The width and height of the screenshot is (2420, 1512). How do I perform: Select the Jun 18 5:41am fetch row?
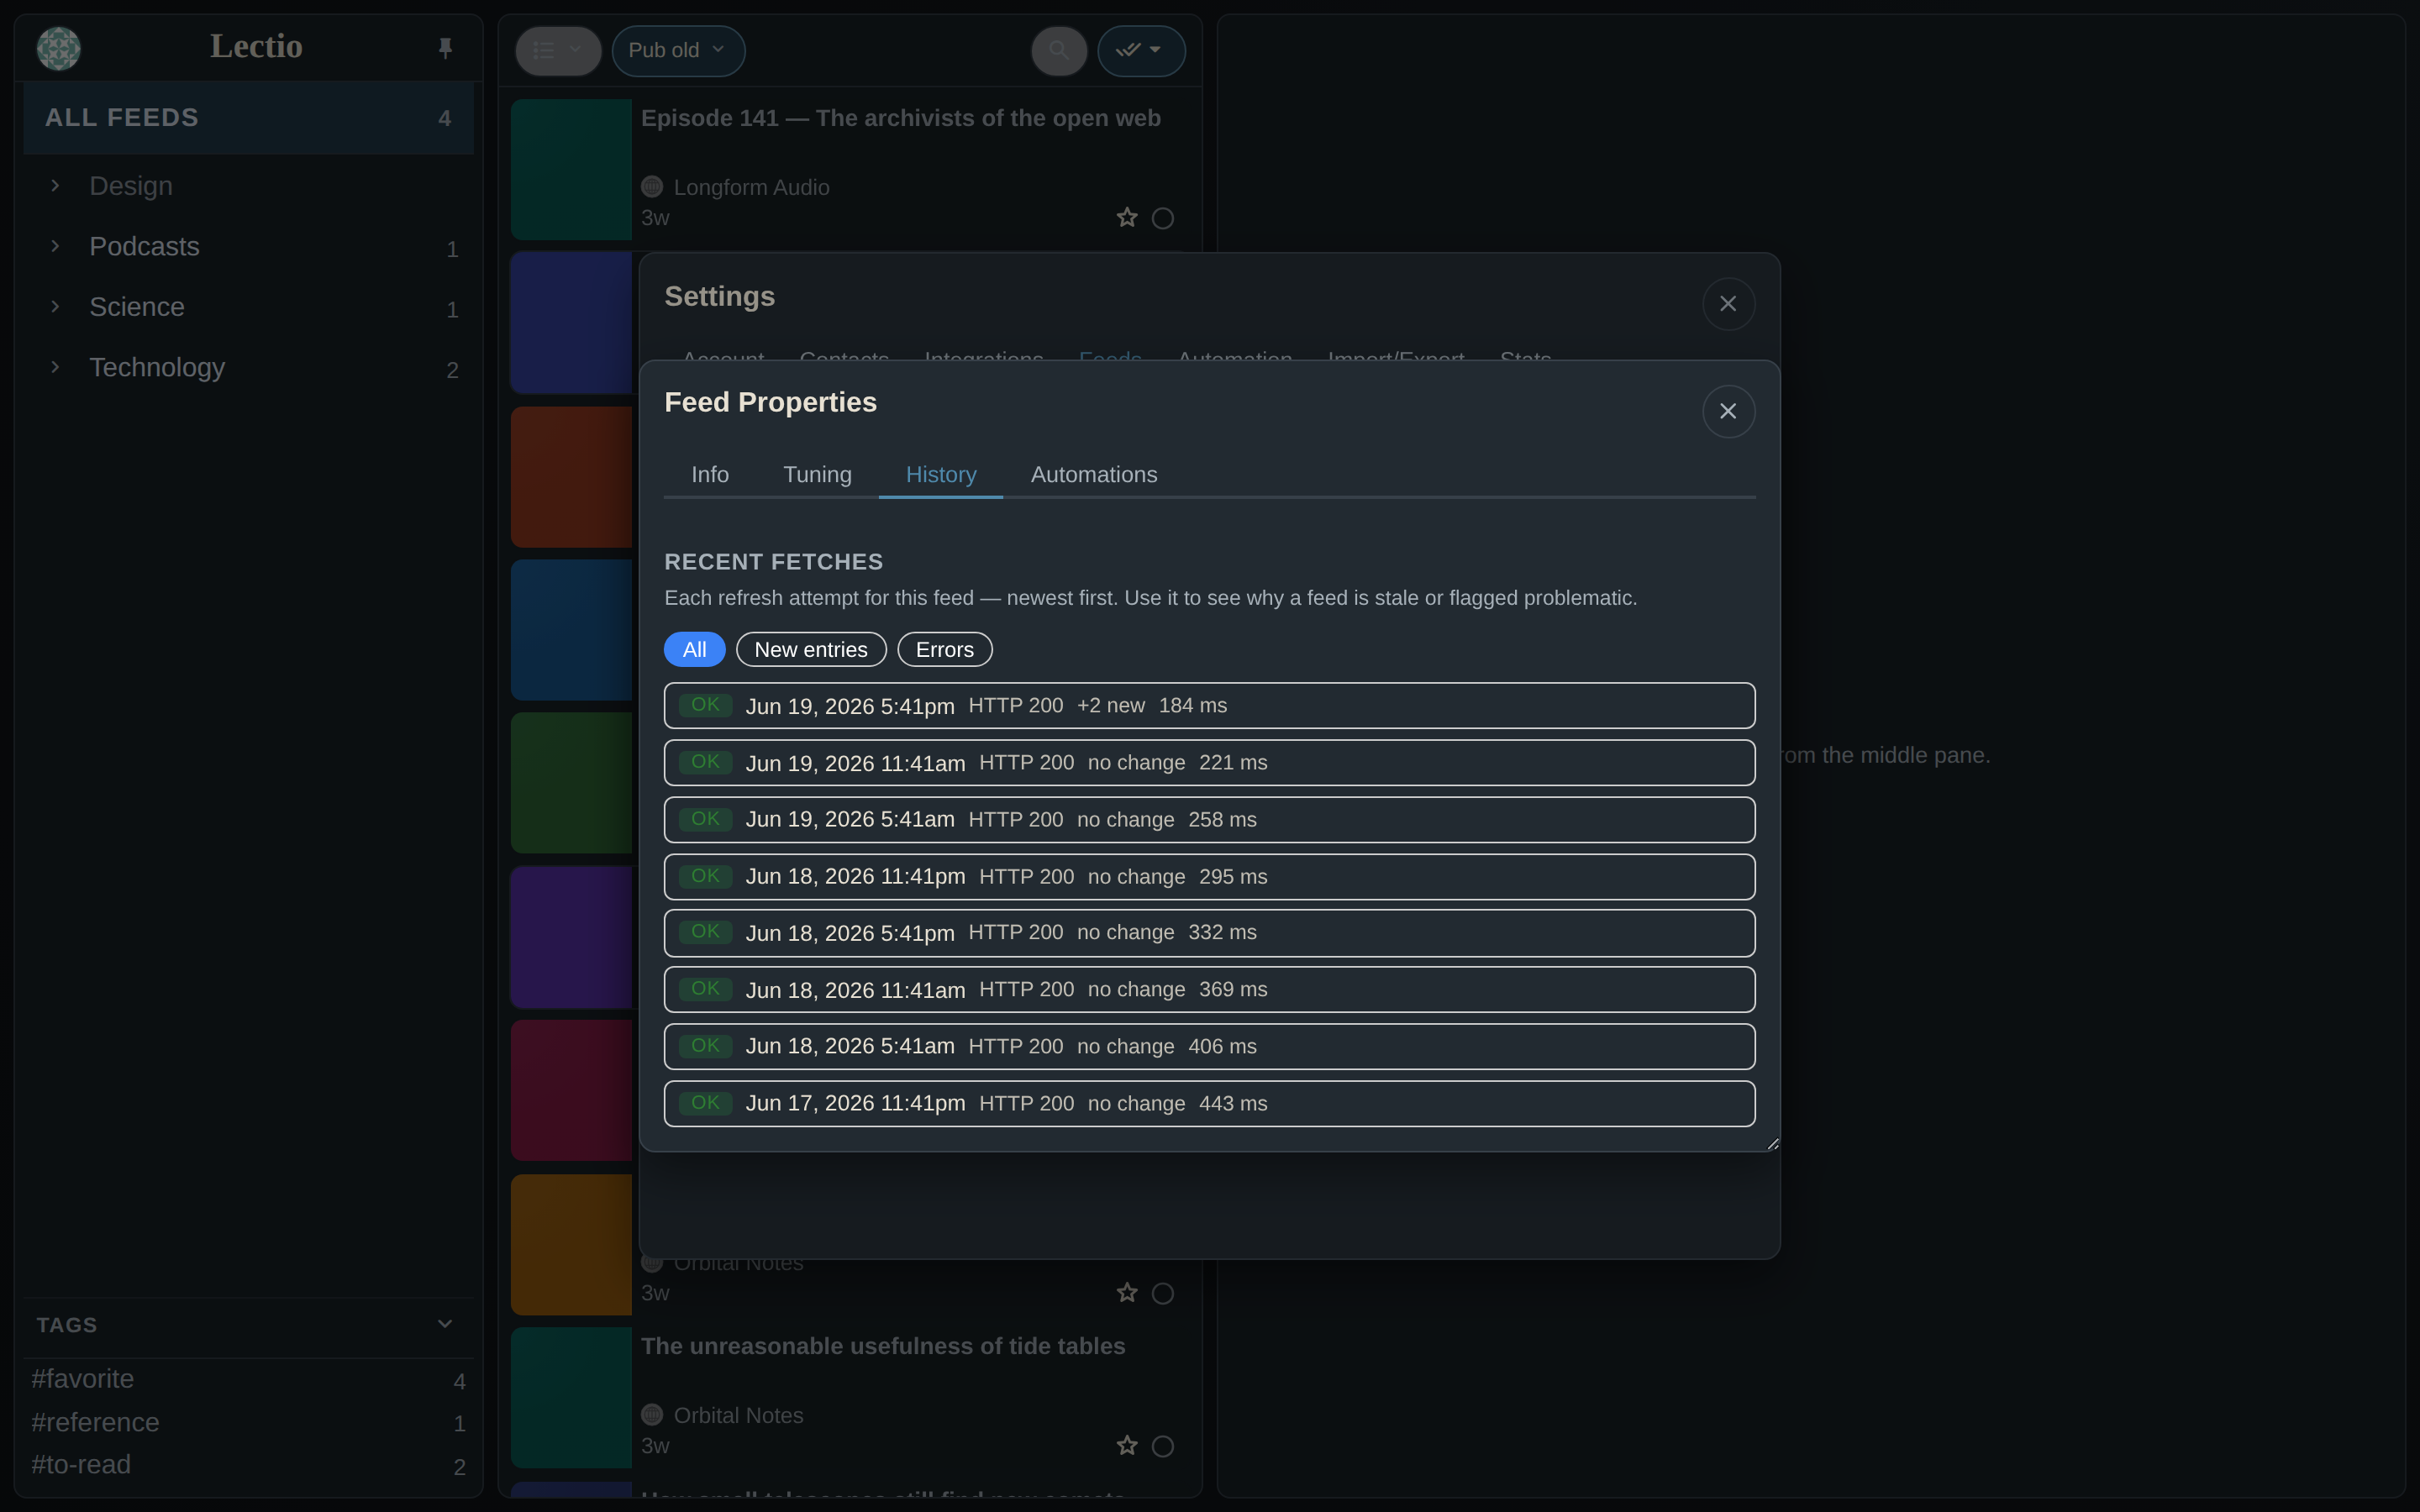1209,1047
